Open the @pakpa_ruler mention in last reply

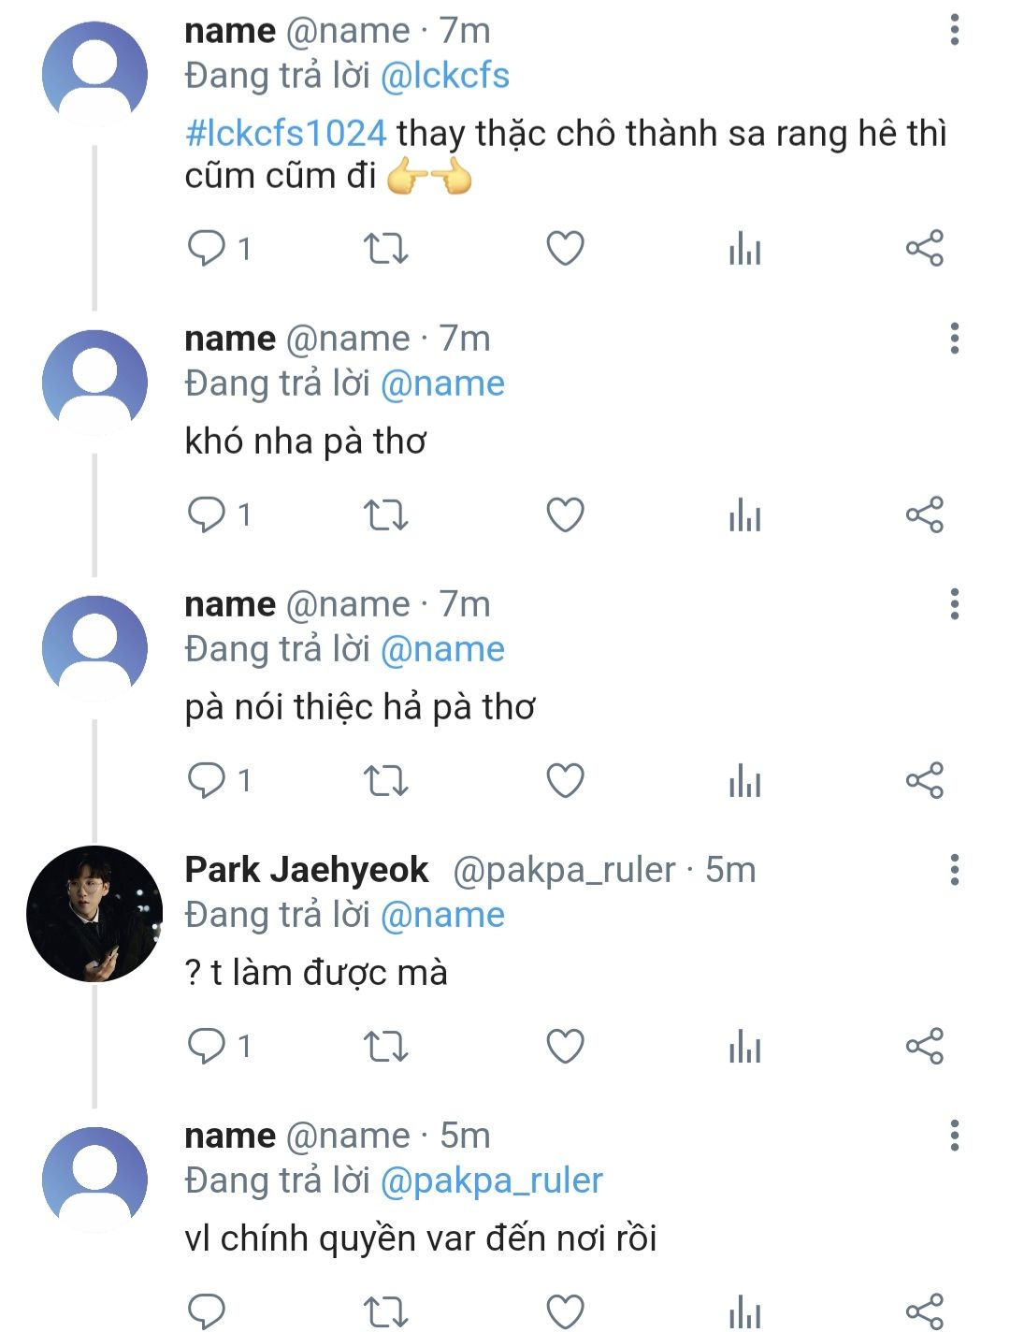(492, 1180)
